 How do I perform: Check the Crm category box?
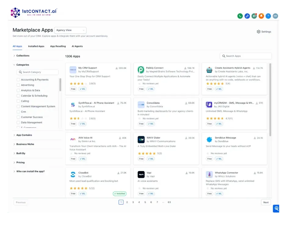click(18, 112)
